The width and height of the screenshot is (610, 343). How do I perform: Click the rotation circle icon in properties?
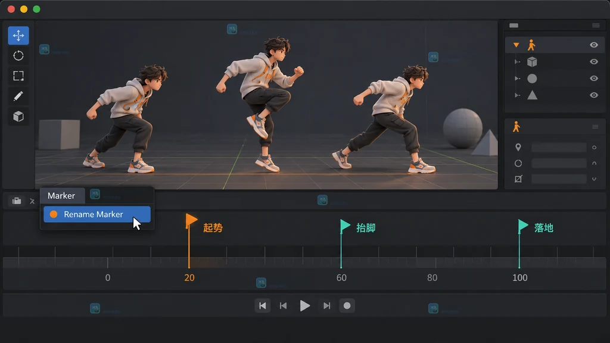click(x=518, y=163)
